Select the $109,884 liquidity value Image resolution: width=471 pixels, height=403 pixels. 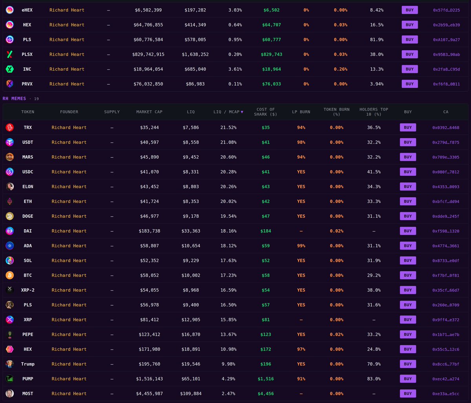click(x=191, y=394)
